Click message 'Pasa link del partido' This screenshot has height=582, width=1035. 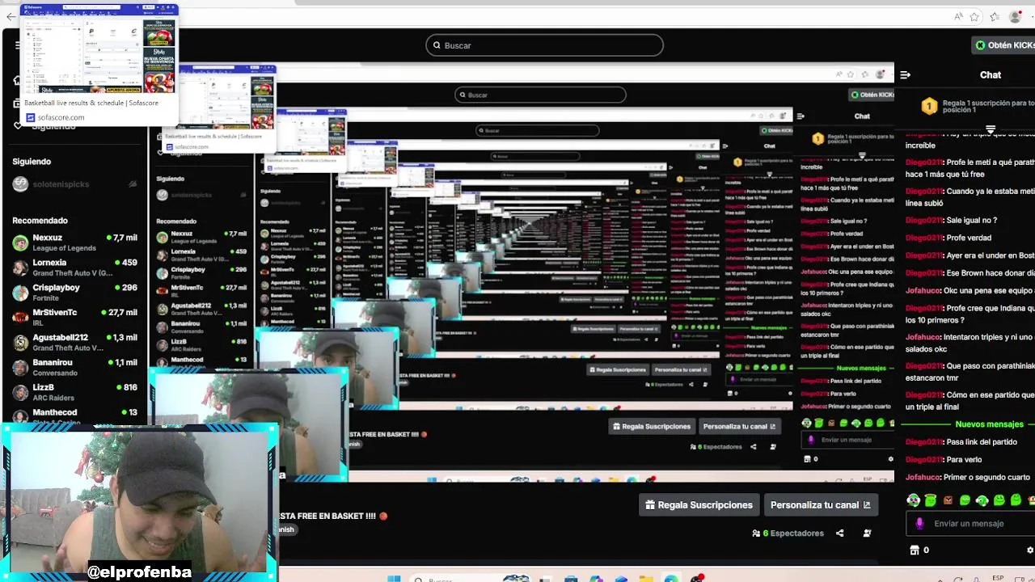981,442
